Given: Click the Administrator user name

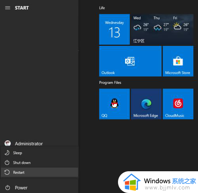Looking at the screenshot, I should pyautogui.click(x=29, y=144).
